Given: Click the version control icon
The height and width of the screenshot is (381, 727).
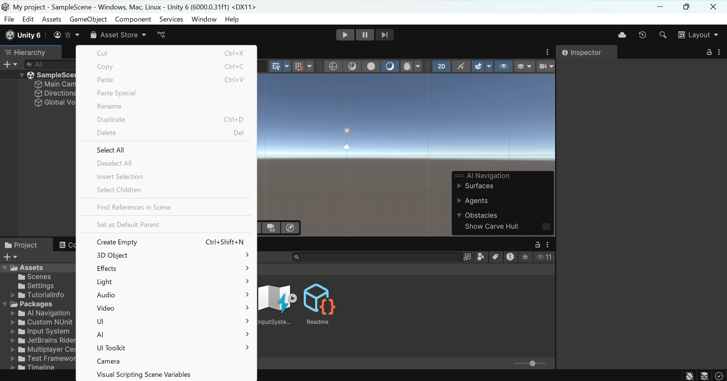Looking at the screenshot, I should (x=161, y=35).
